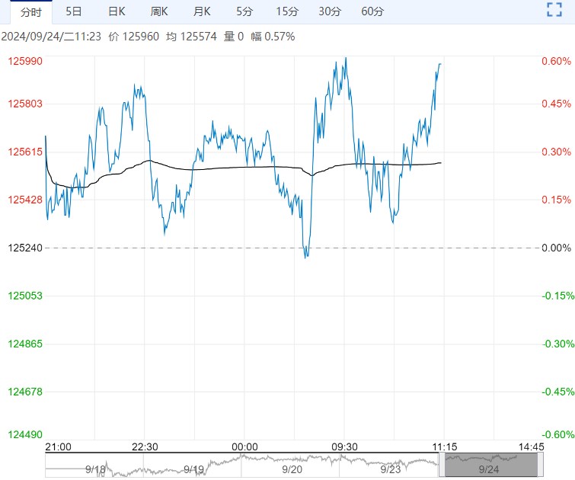
Task: Choose the 15分 interval tab
Action: click(287, 11)
